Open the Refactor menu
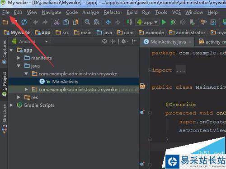This screenshot has width=226, height=169. [x=113, y=12]
